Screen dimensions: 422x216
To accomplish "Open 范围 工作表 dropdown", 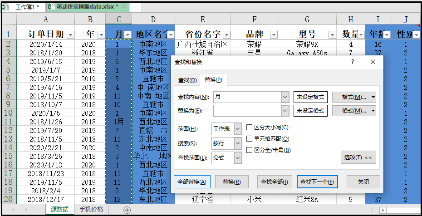I will click(238, 129).
